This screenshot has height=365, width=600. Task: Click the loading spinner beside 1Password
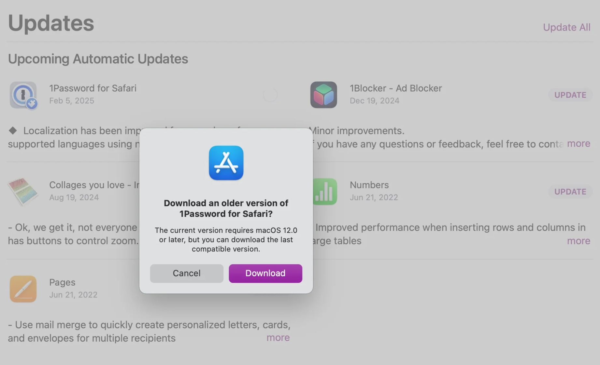270,95
